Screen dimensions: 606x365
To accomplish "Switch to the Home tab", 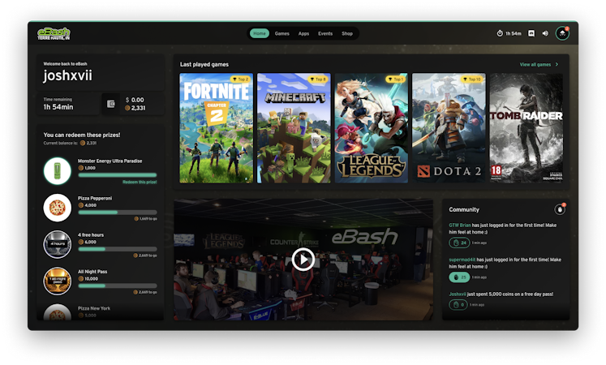I will 260,33.
